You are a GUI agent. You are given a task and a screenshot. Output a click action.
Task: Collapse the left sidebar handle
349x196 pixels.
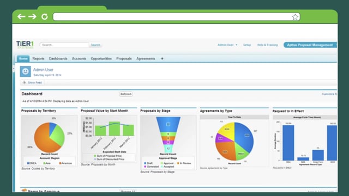[14, 69]
